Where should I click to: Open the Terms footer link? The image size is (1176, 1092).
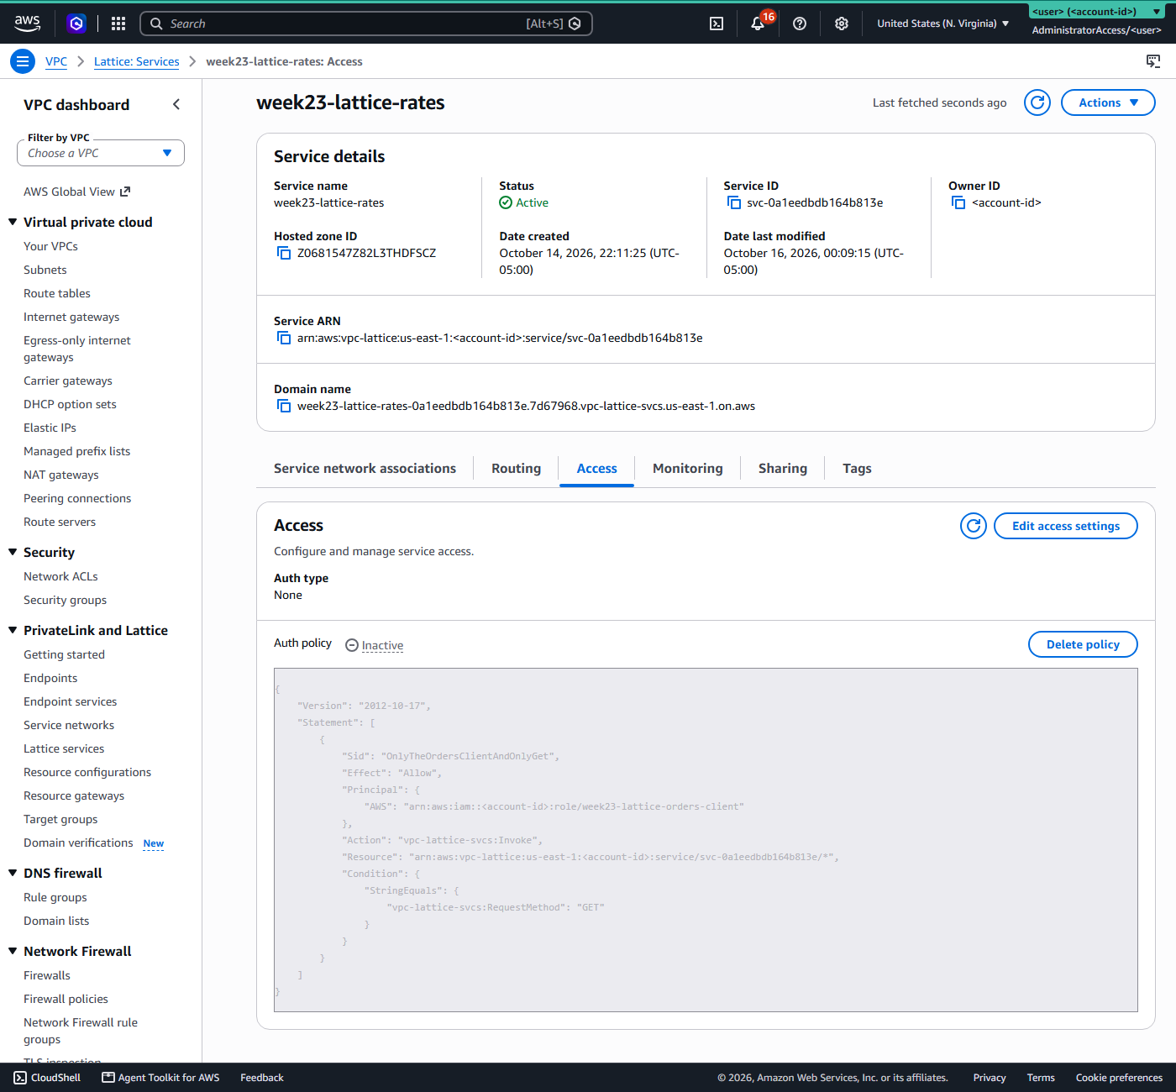coord(1041,1078)
